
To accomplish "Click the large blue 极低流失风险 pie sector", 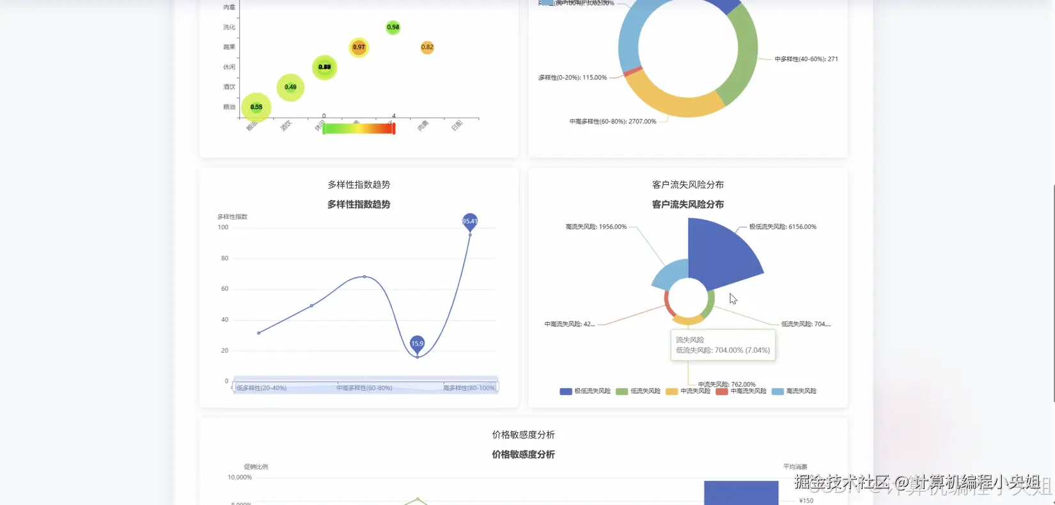I will [723, 256].
